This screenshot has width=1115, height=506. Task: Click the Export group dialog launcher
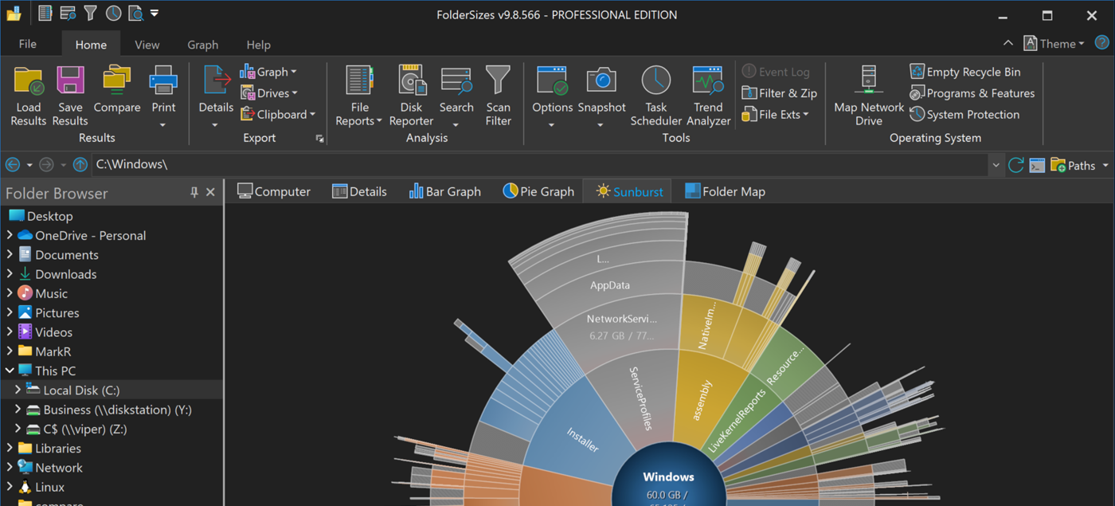pos(319,139)
